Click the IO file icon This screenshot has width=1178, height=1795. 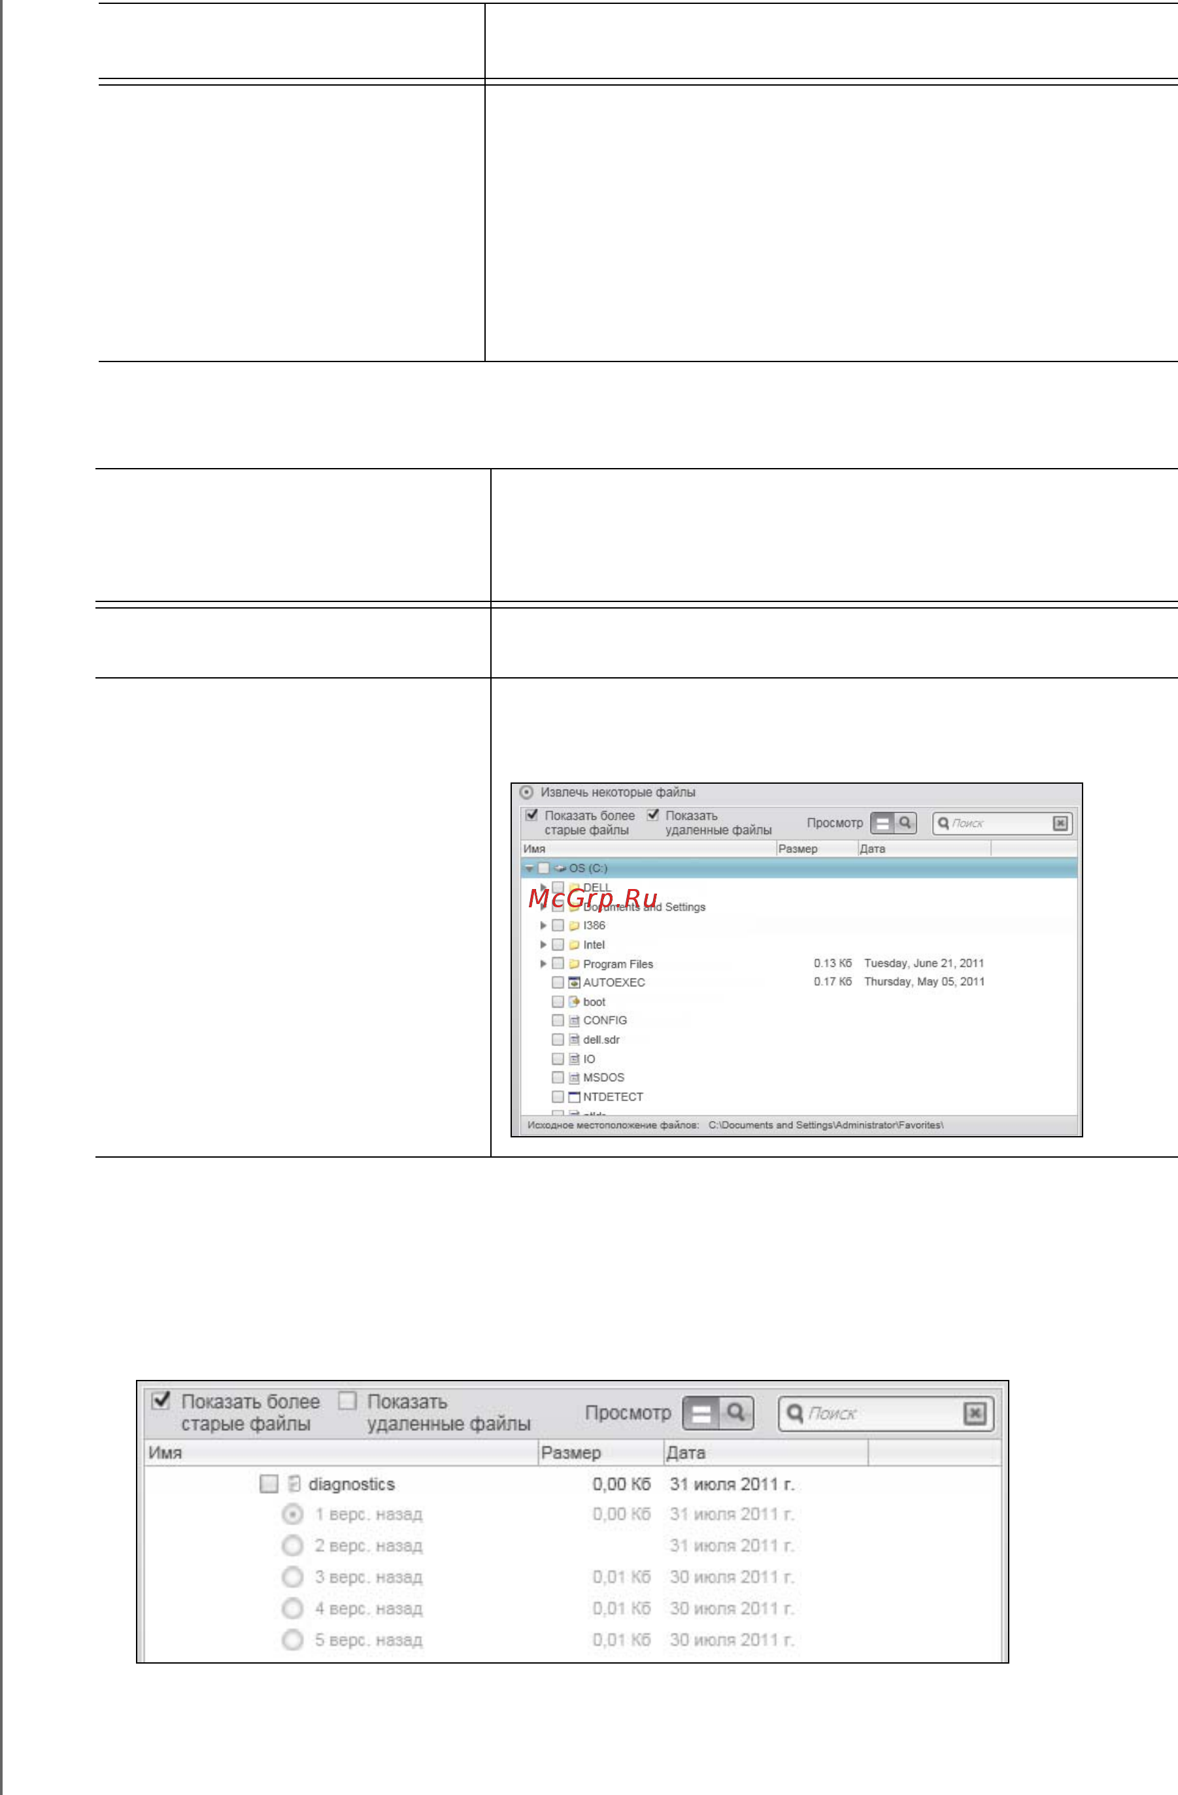click(574, 1059)
